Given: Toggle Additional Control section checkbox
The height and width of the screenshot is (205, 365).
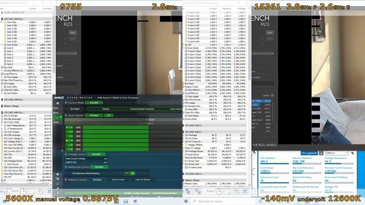Looking at the screenshot, I should (66, 167).
